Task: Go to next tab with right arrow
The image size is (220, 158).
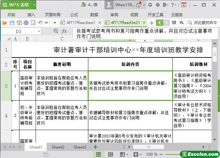Action: tap(166, 23)
